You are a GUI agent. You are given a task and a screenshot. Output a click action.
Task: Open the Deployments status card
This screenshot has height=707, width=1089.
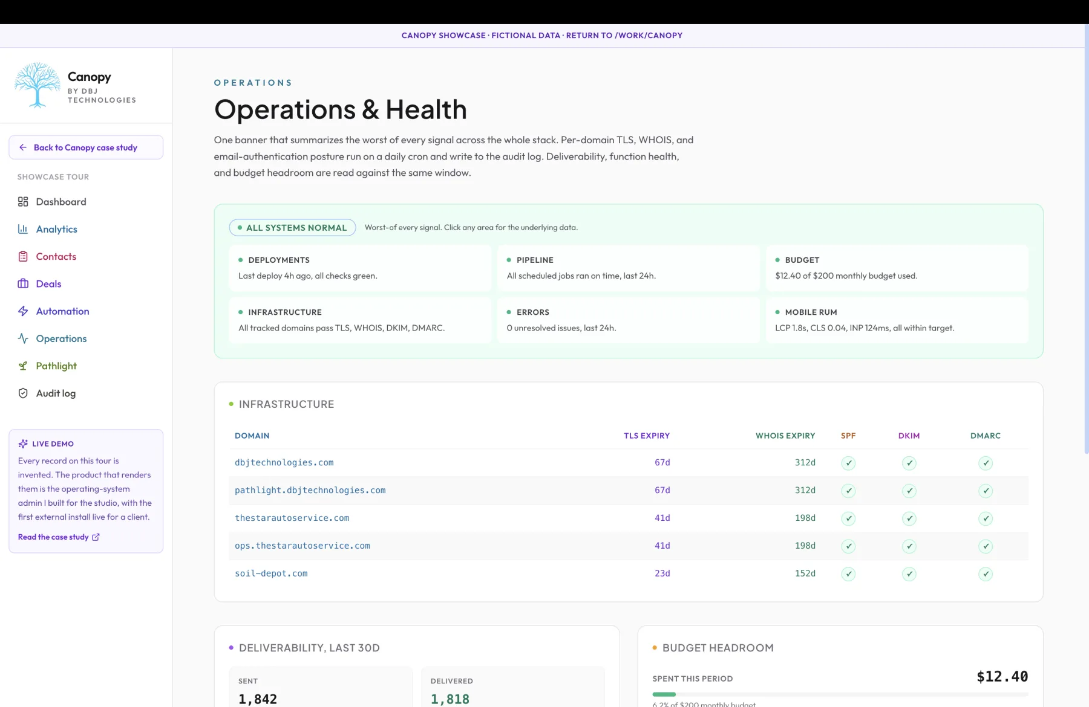coord(360,268)
